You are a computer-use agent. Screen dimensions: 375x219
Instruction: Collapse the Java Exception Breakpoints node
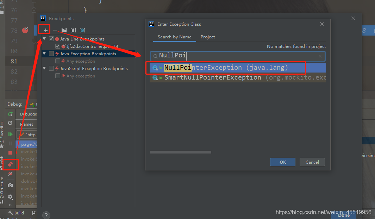[x=44, y=54]
